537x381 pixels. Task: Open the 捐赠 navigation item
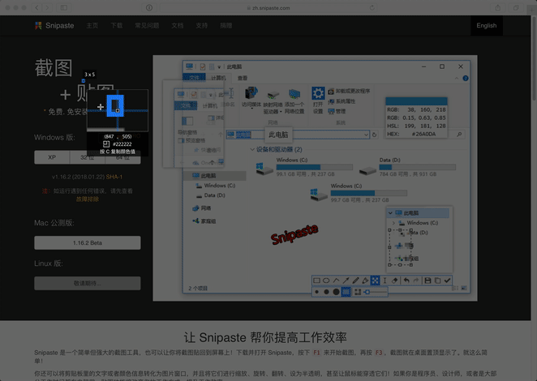tap(226, 26)
